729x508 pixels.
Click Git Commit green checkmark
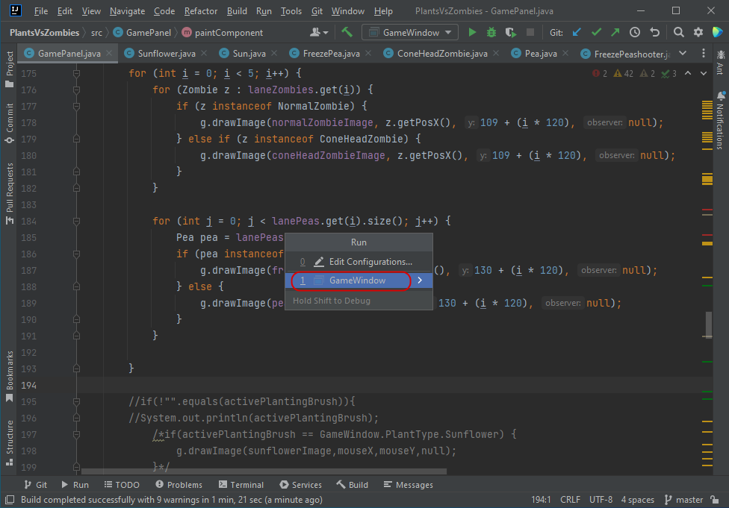596,32
